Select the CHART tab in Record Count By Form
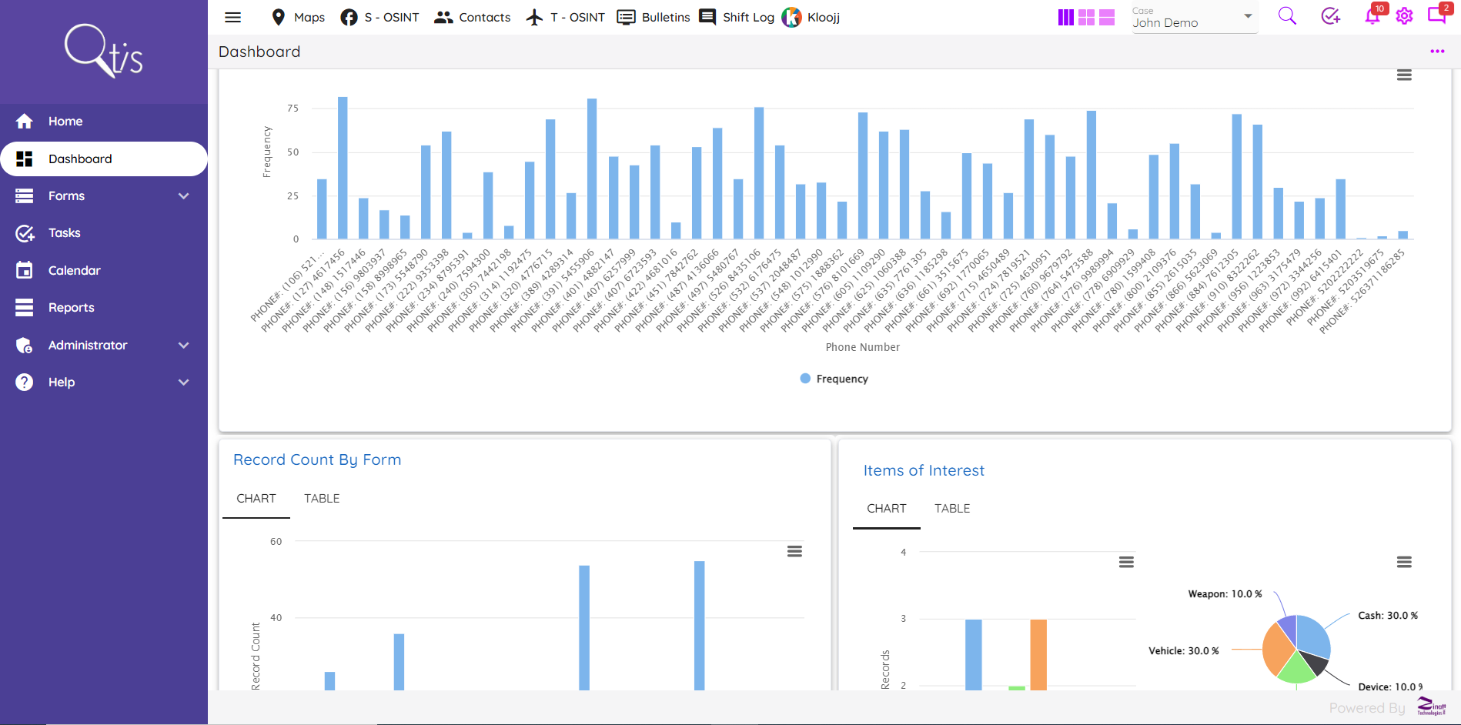 pyautogui.click(x=256, y=498)
